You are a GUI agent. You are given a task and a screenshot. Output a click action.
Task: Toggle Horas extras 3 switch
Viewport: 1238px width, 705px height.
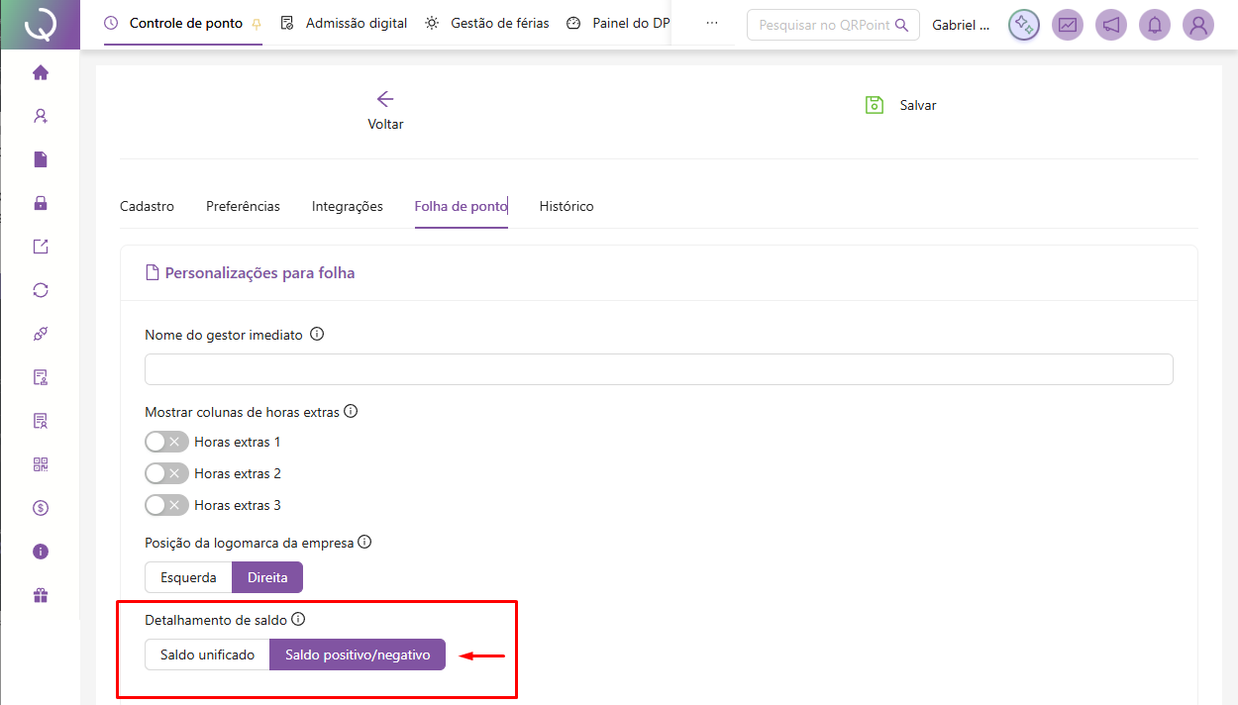pos(166,505)
